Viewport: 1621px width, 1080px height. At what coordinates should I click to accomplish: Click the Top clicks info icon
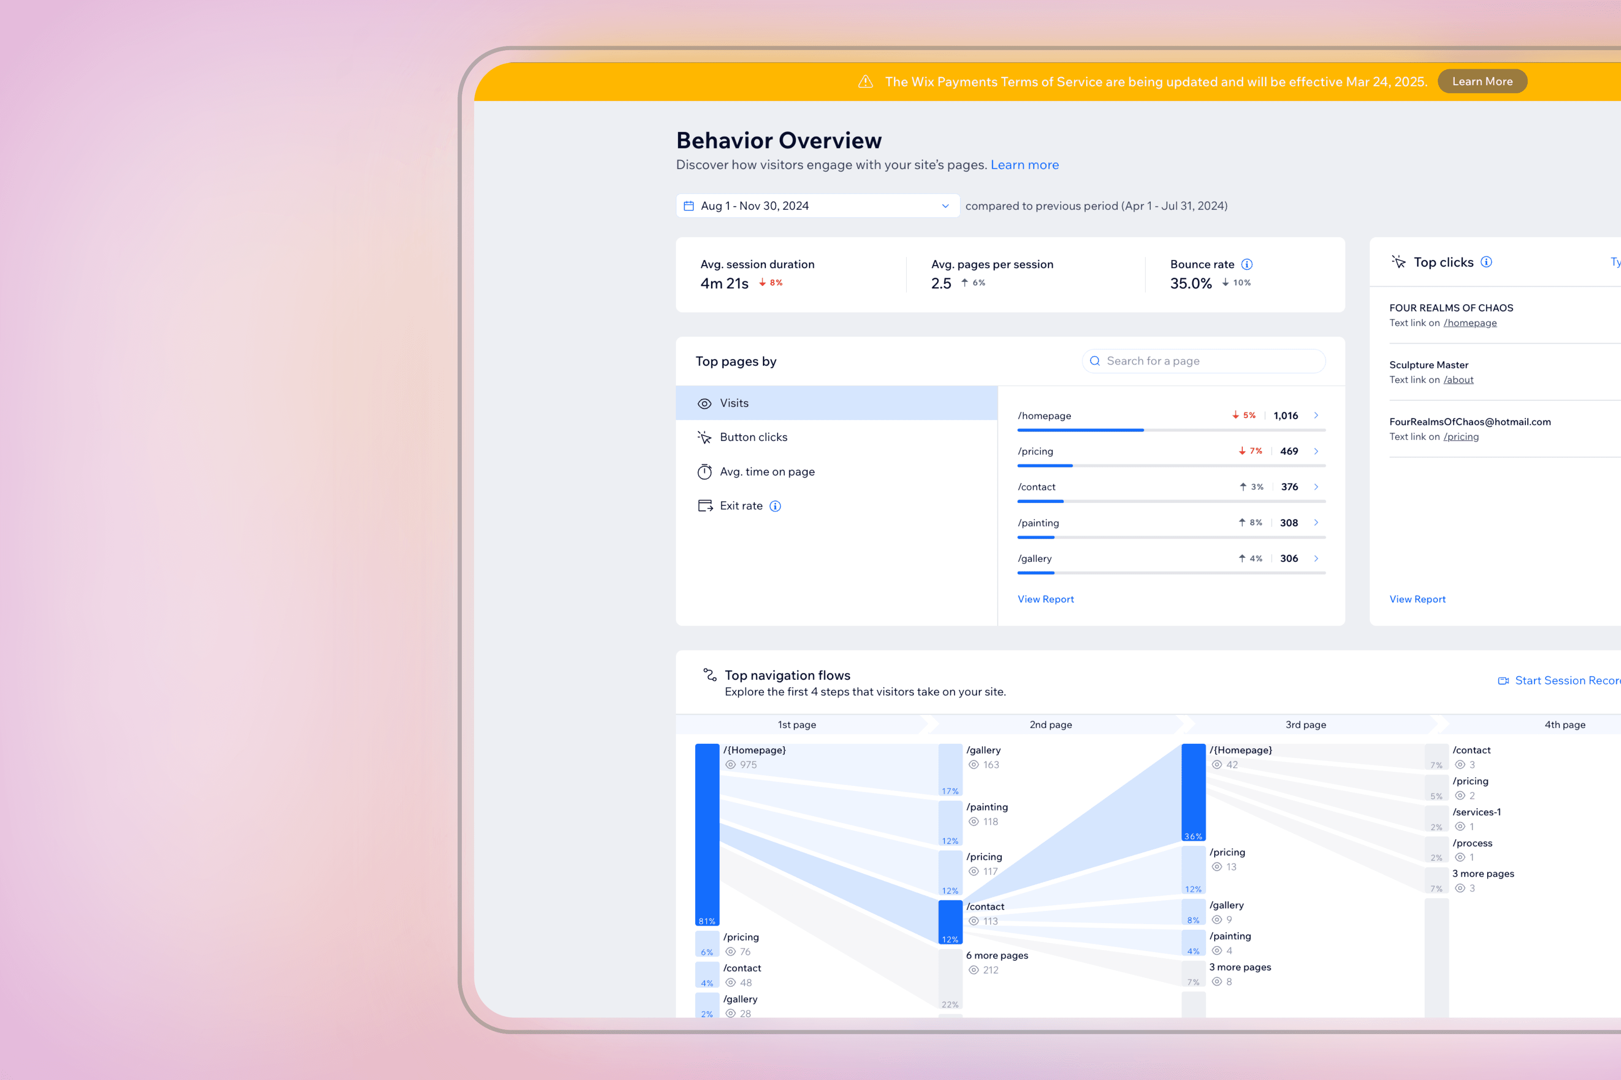click(1487, 262)
